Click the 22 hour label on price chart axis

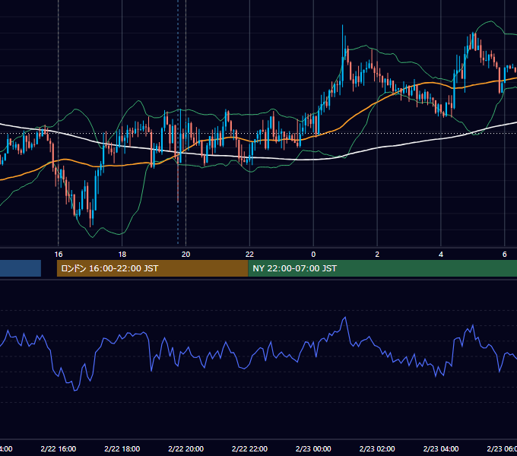(249, 255)
